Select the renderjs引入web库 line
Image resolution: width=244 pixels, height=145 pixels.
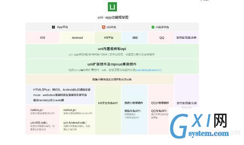tap(49, 100)
